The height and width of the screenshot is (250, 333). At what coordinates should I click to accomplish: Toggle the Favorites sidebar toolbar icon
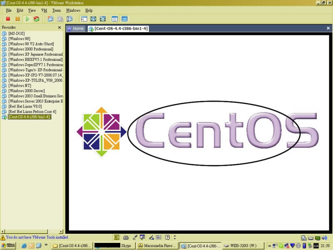pyautogui.click(x=84, y=19)
